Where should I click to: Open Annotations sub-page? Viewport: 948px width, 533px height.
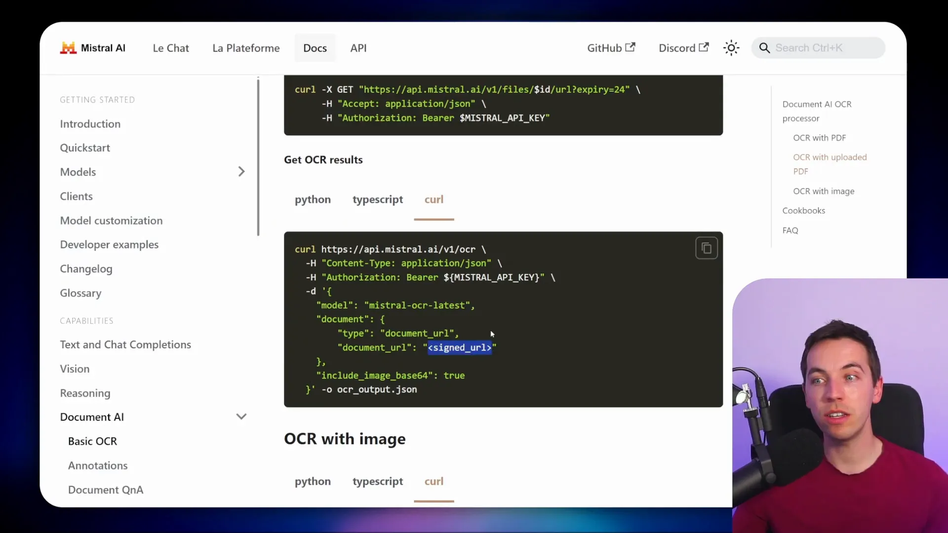click(98, 465)
